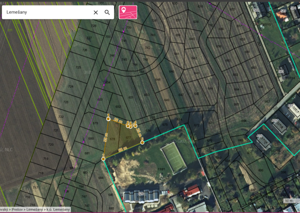
Task: Select parcel 745
Action: [x=124, y=59]
